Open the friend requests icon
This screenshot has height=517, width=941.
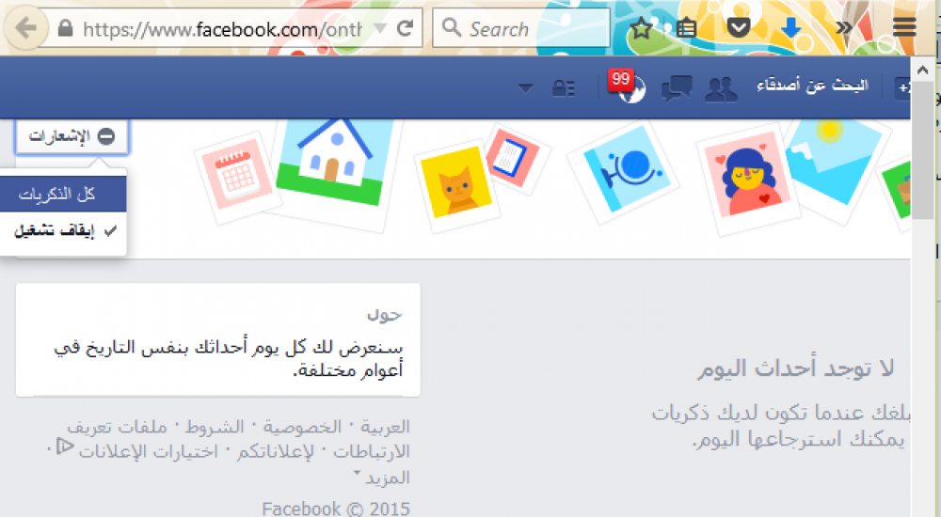tap(721, 88)
